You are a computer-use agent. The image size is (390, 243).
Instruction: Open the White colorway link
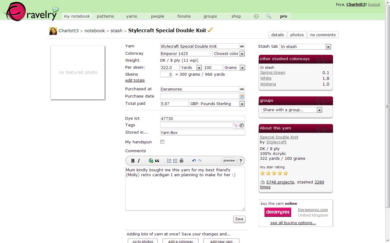pyautogui.click(x=266, y=78)
